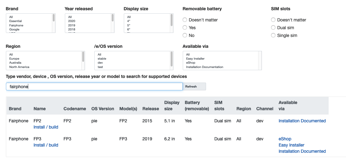The width and height of the screenshot is (346, 163).
Task: Open Install / build link for FP3
Action: tap(46, 145)
